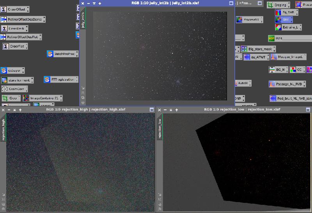
Task: Select the FFTregistration script icon
Action: (61, 79)
